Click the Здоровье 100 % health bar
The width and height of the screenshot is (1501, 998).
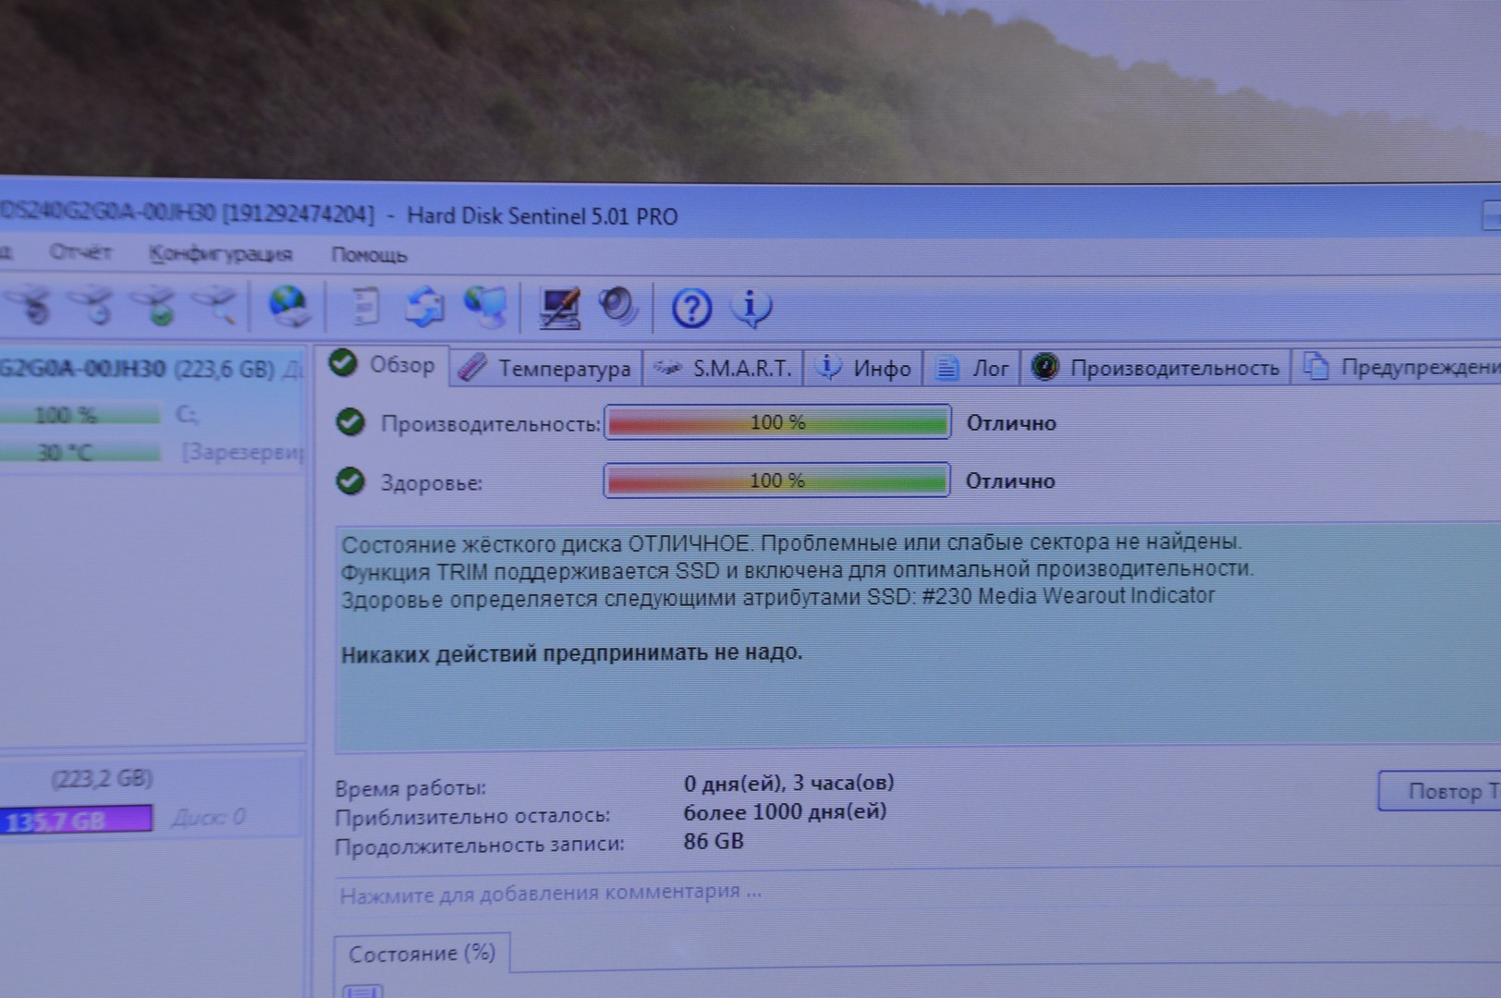coord(776,481)
